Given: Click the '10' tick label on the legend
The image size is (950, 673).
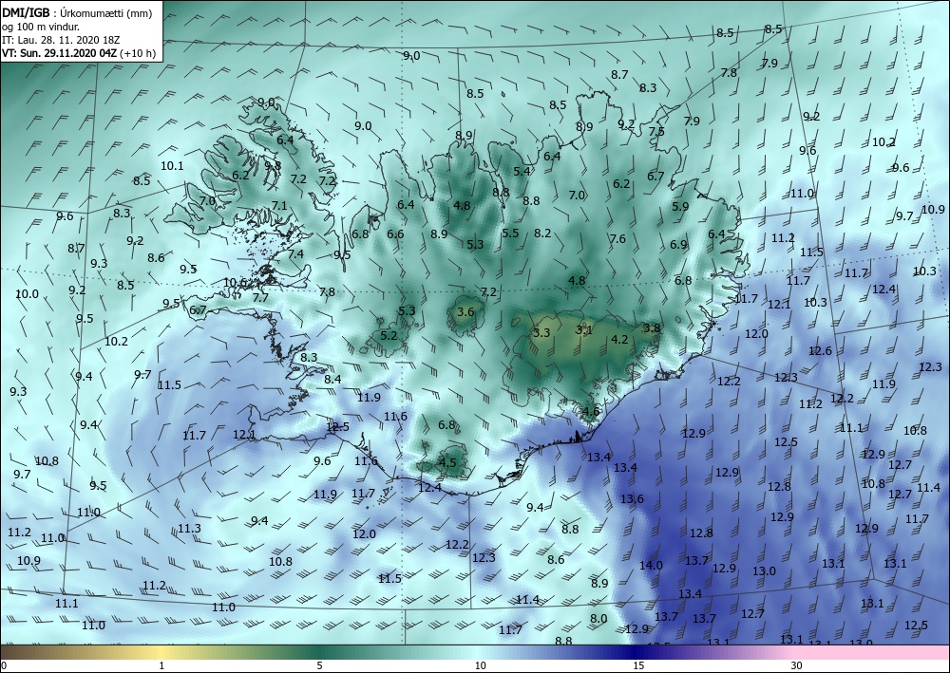Looking at the screenshot, I should coord(480,665).
